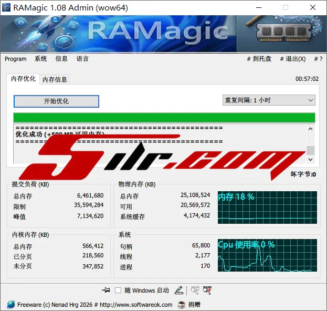
Task: Enable the 随 Windows 启动 checkbox
Action: coord(118,291)
